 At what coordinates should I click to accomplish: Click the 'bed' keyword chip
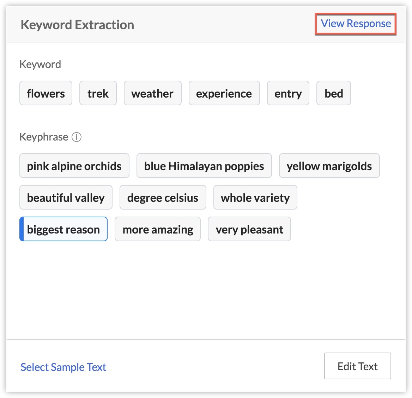[x=333, y=93]
